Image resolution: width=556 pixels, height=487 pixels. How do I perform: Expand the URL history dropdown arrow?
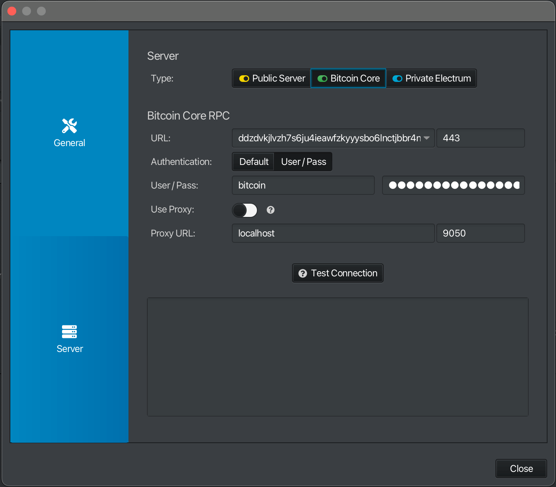(x=427, y=138)
